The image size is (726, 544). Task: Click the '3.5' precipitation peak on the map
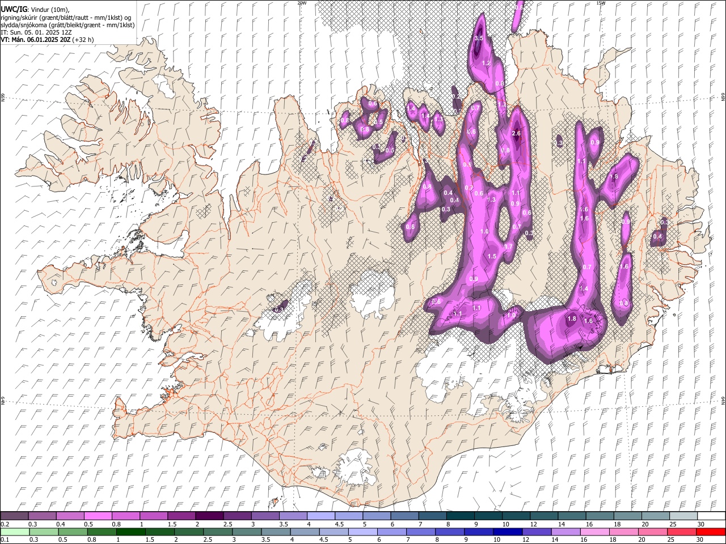point(478,38)
